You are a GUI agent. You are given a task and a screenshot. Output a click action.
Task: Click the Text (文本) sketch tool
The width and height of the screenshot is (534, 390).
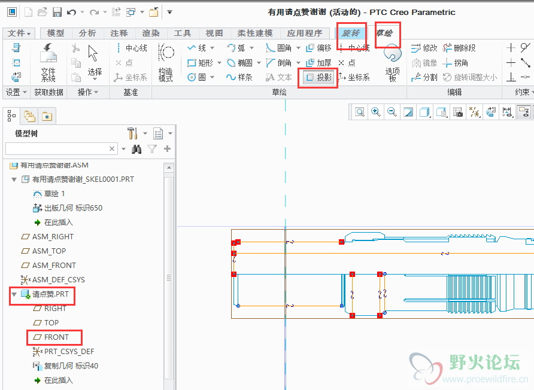tap(279, 78)
